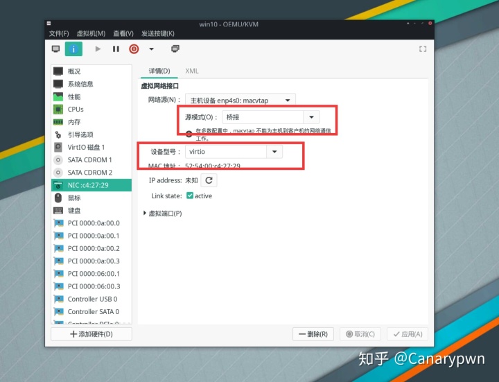The width and height of the screenshot is (499, 382).
Task: Open 网络源 network source dropdown
Action: (x=240, y=101)
